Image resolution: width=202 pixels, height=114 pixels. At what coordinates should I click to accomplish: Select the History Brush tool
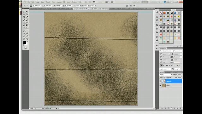click(x=27, y=22)
